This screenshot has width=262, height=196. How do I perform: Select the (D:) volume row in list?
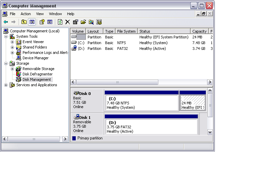(x=142, y=48)
